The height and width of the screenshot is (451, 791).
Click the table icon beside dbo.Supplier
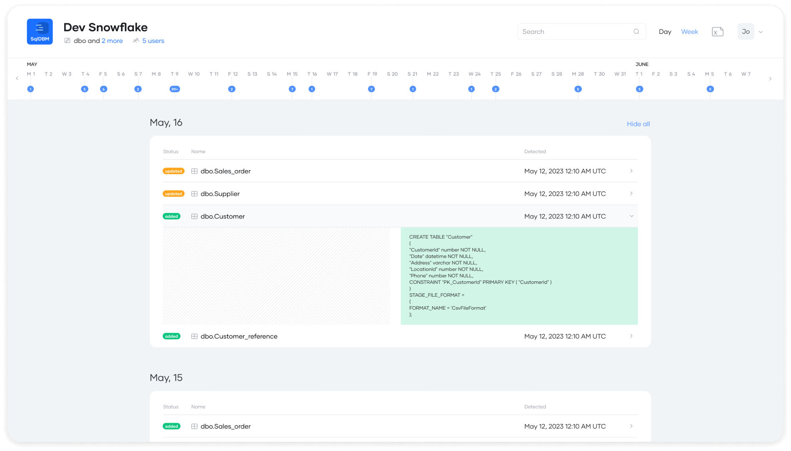click(194, 194)
